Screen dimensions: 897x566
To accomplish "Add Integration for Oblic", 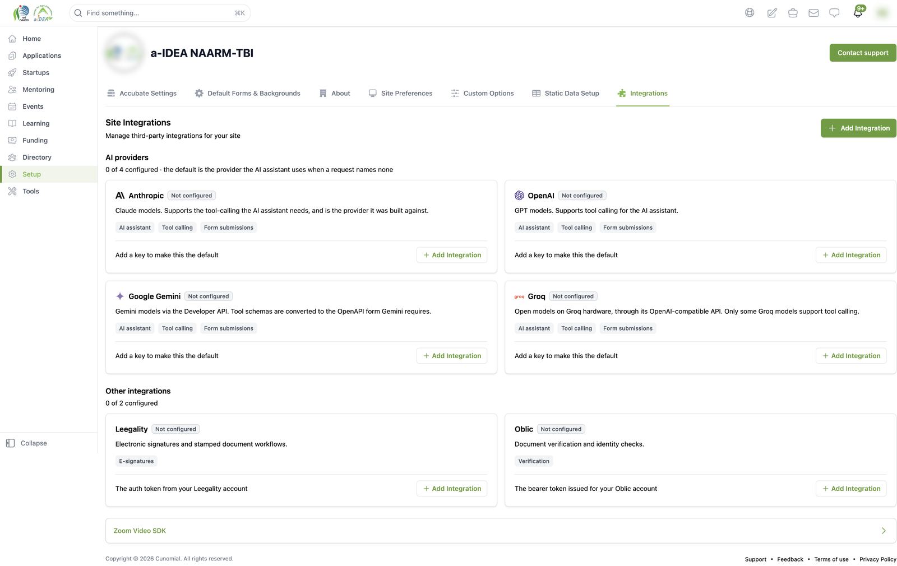I will click(851, 489).
